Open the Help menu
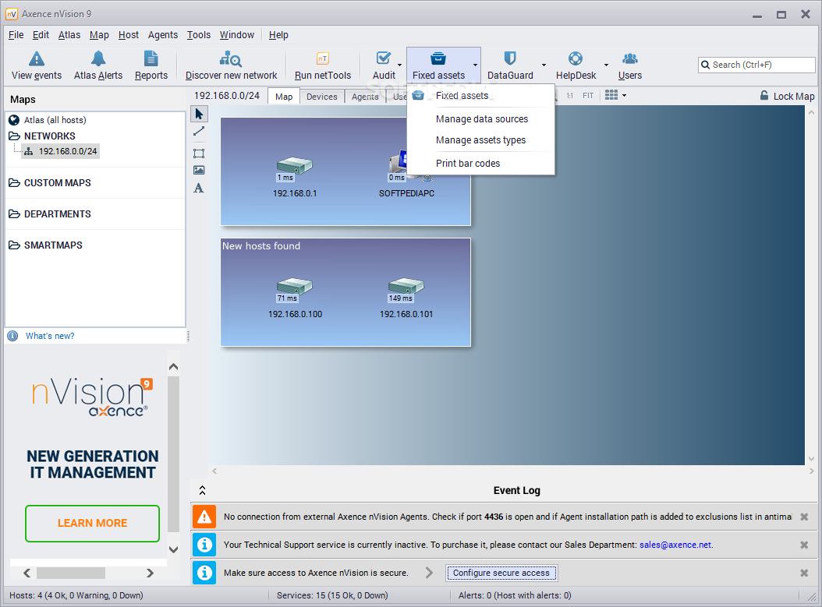 [x=278, y=35]
